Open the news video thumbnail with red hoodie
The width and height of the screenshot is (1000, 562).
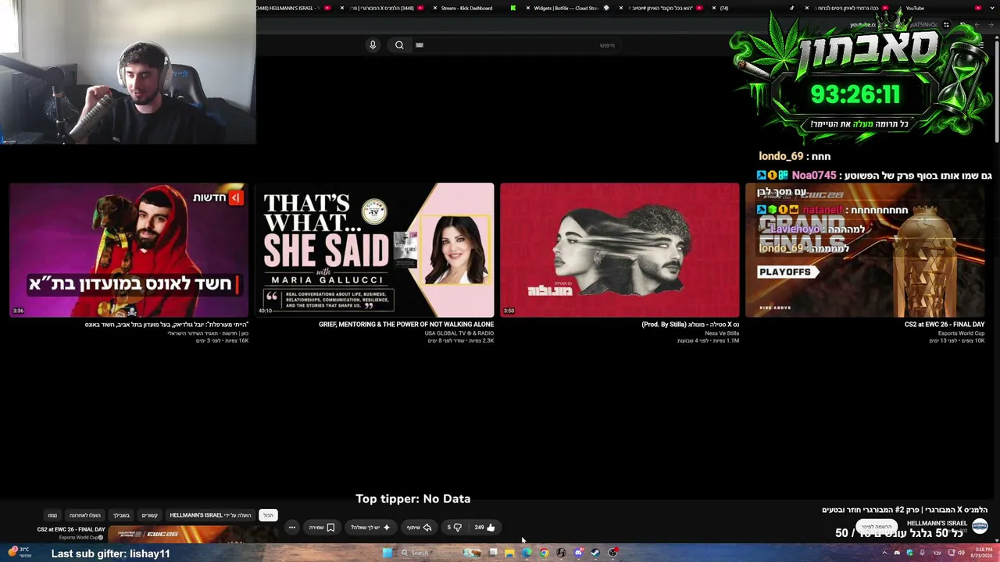click(129, 250)
